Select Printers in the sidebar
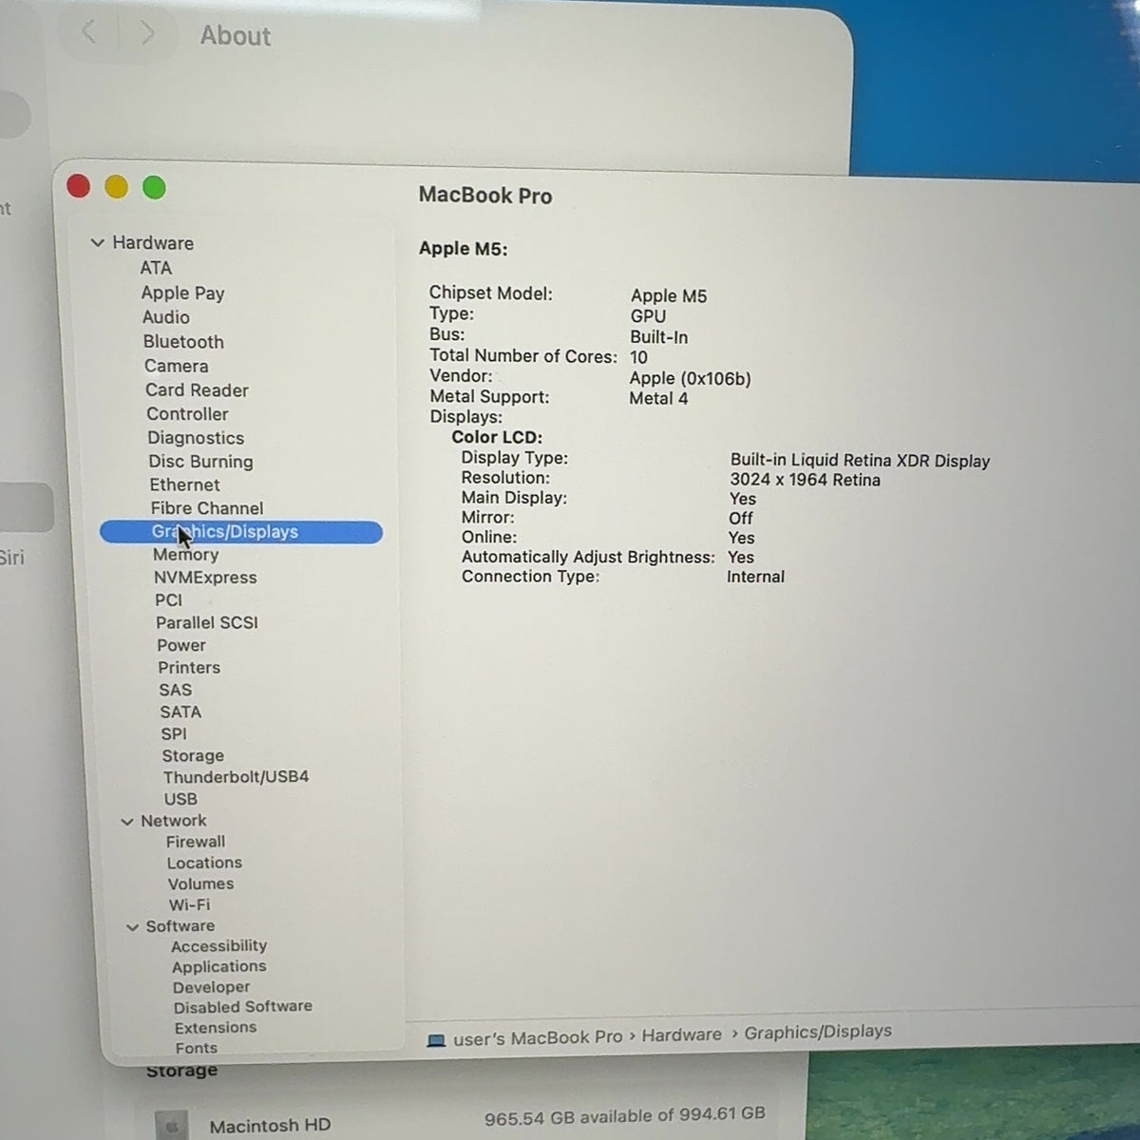Image resolution: width=1140 pixels, height=1140 pixels. click(x=189, y=668)
